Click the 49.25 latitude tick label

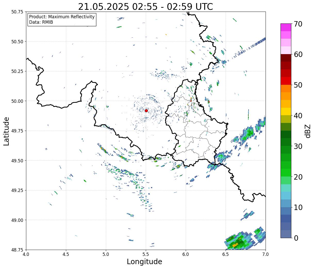(x=17, y=190)
